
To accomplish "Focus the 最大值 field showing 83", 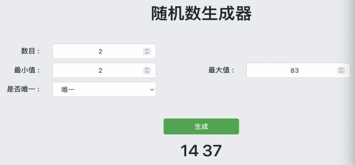I will [x=293, y=70].
